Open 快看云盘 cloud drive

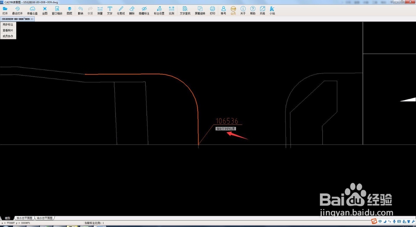(x=32, y=11)
